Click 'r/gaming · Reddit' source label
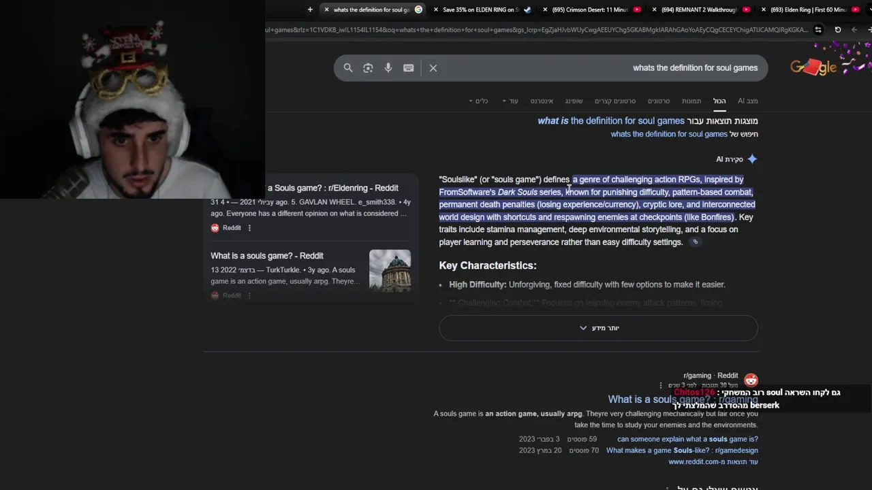Image resolution: width=872 pixels, height=490 pixels. point(711,376)
